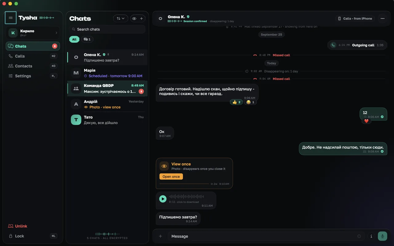Image resolution: width=394 pixels, height=246 pixels.
Task: Click heart reaction under message 12
Action: (x=366, y=121)
